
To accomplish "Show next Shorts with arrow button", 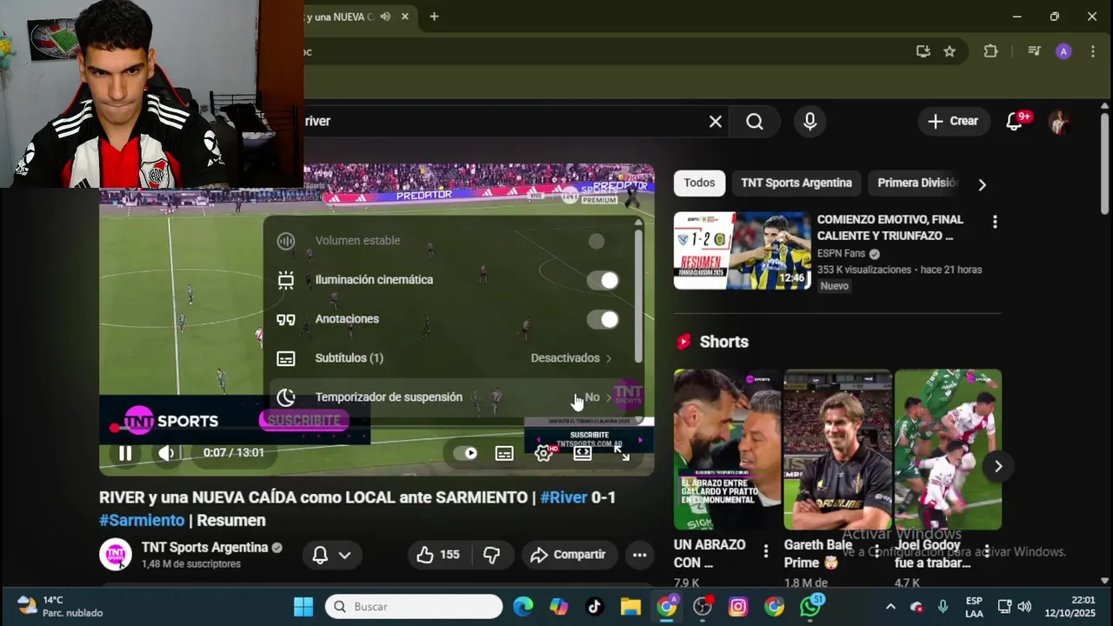I will pyautogui.click(x=998, y=467).
